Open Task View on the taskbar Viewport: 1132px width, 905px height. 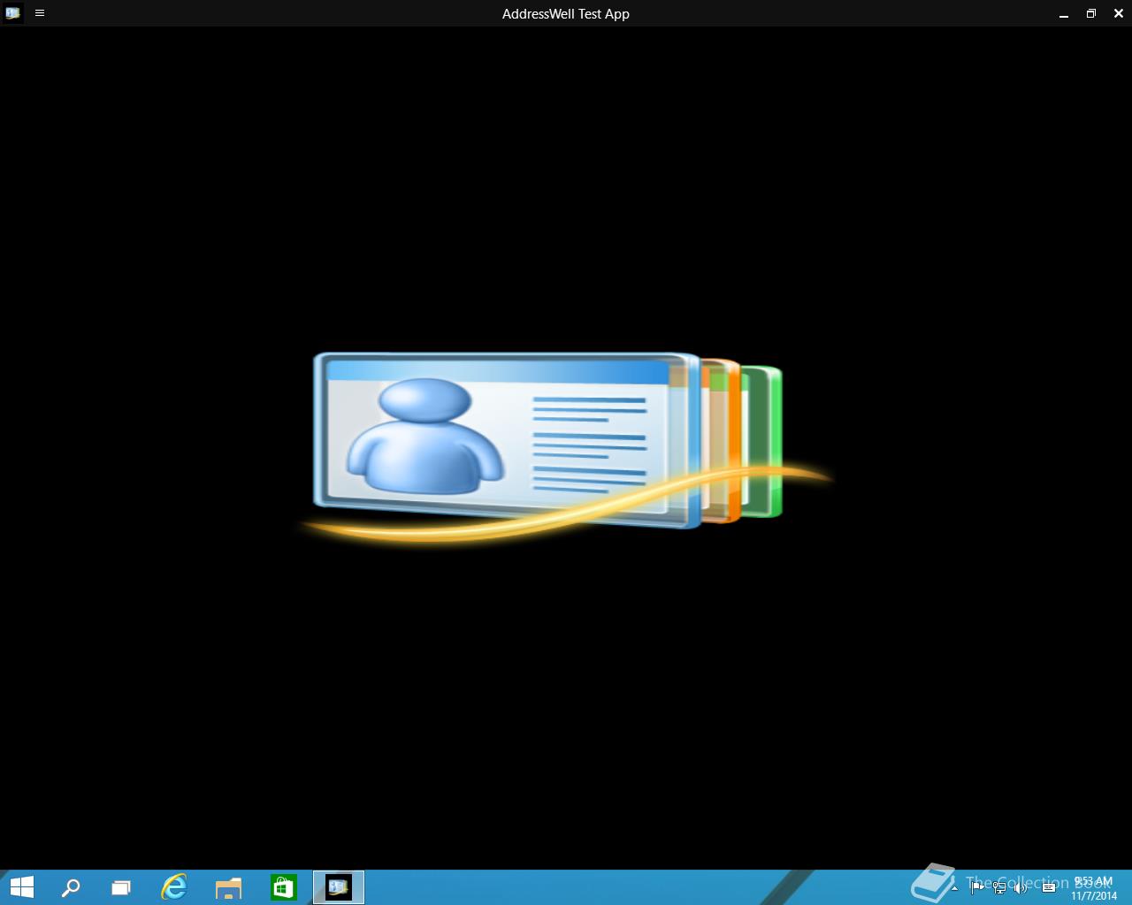point(121,887)
